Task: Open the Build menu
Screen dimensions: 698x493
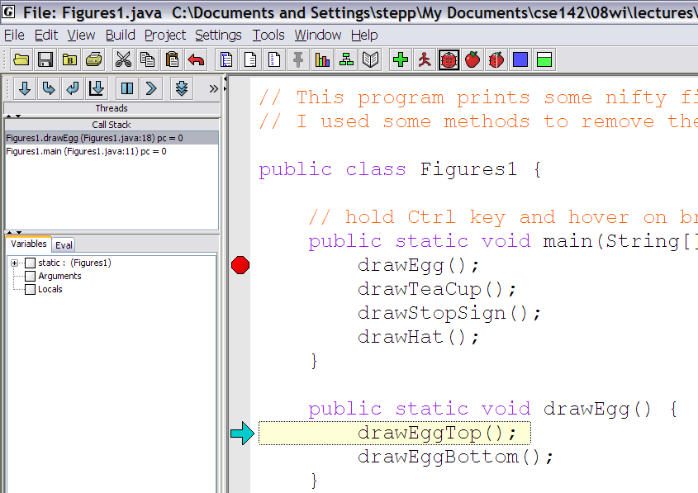Action: (120, 35)
